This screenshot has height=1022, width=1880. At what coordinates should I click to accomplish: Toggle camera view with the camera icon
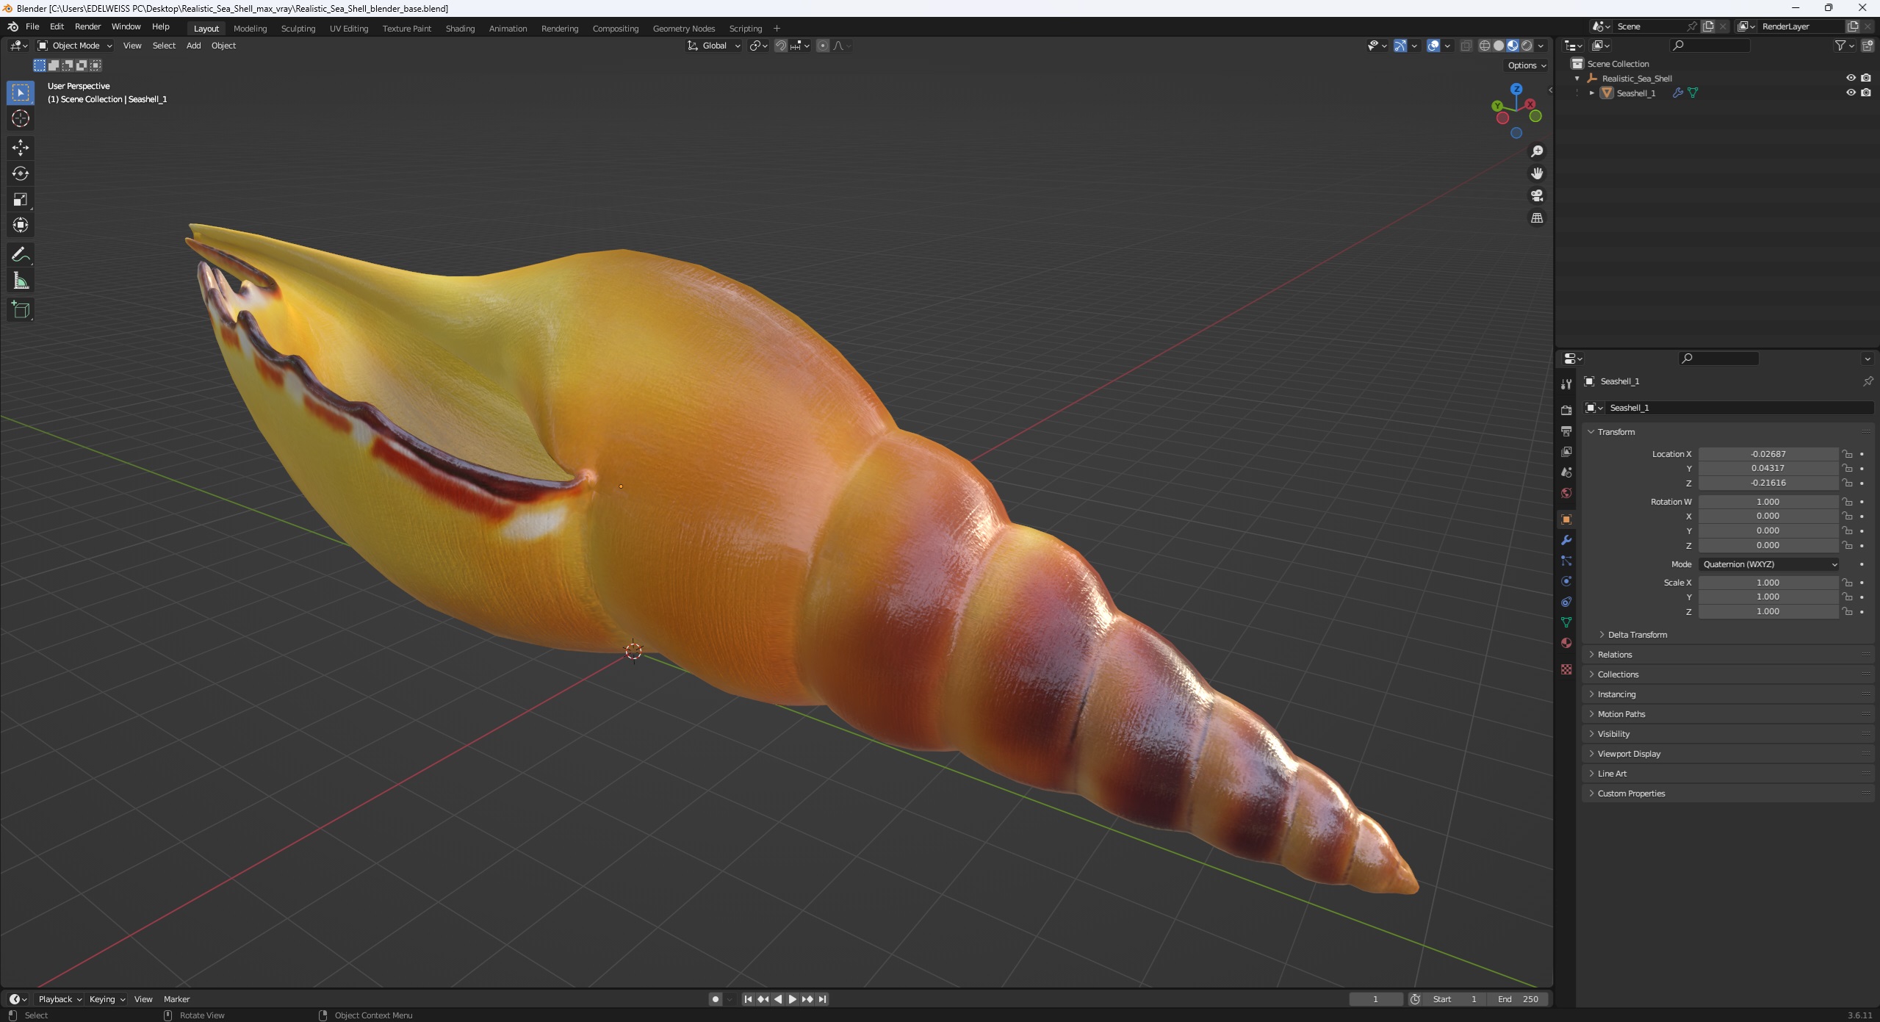[1536, 195]
